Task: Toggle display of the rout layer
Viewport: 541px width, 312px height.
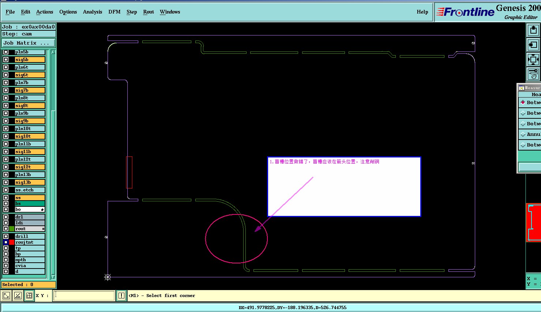Action: tap(6, 229)
